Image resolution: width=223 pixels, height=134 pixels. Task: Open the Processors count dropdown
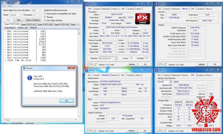(37, 15)
